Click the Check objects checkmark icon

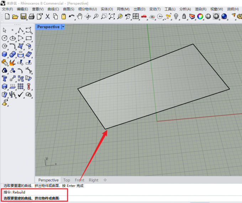(21, 94)
